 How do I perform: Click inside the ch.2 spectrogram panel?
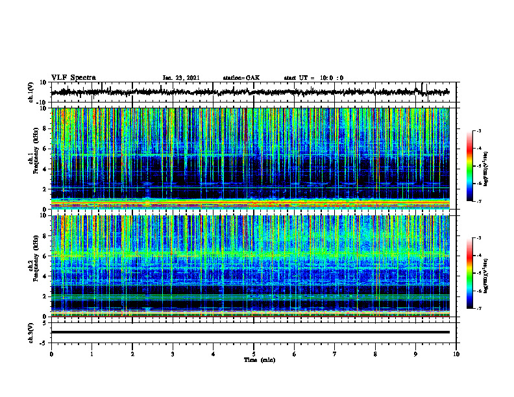250,266
